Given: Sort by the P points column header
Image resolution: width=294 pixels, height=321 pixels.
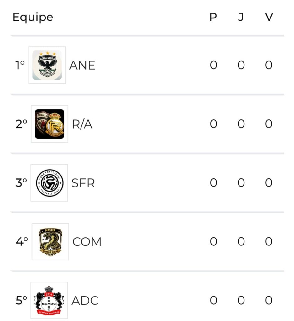Looking at the screenshot, I should pyautogui.click(x=213, y=17).
